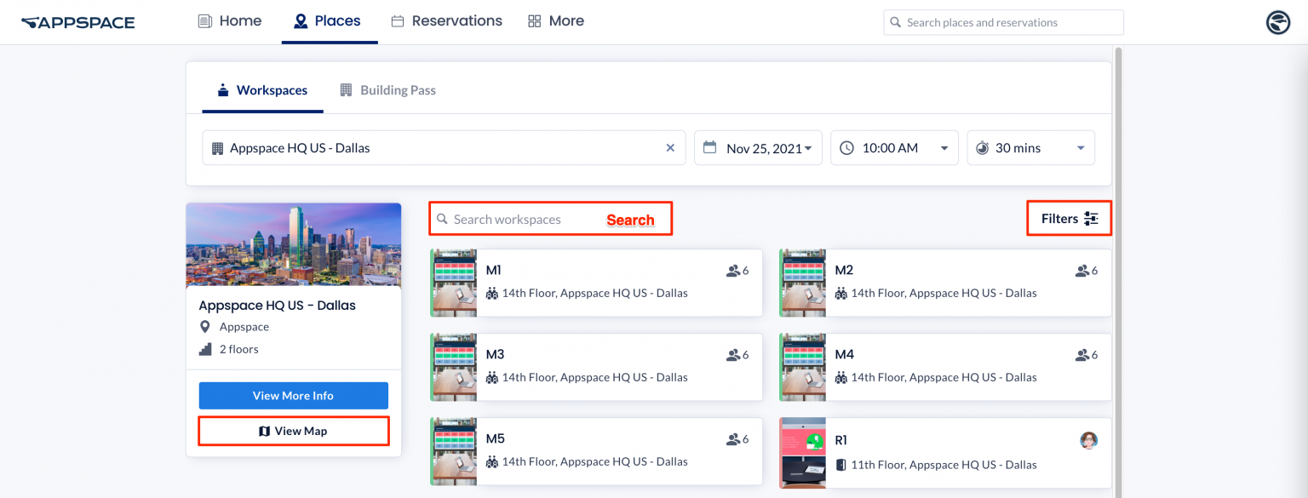Select the M5 workspace card

596,451
